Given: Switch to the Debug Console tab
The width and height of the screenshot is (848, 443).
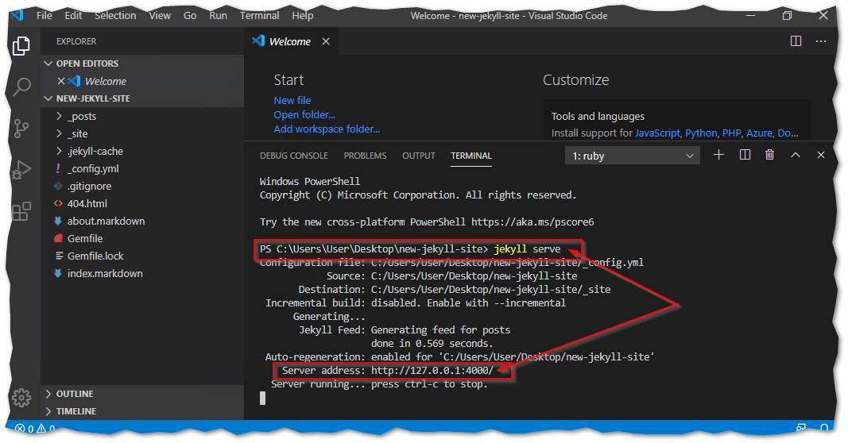Looking at the screenshot, I should (x=294, y=156).
